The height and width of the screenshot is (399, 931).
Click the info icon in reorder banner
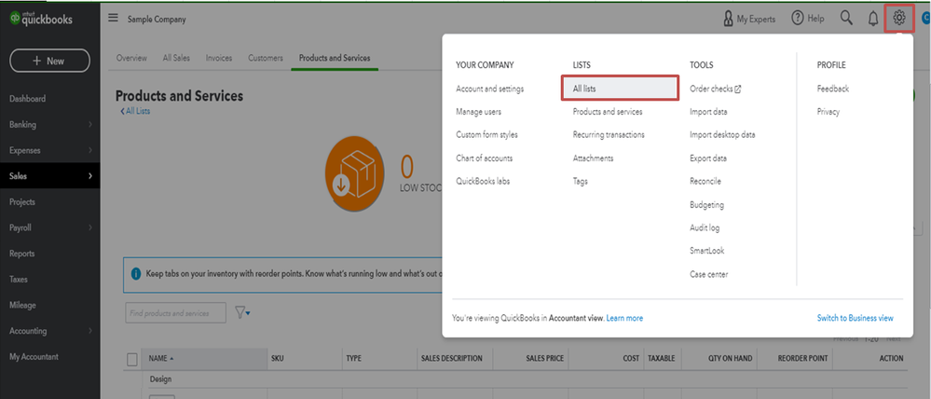coord(135,274)
